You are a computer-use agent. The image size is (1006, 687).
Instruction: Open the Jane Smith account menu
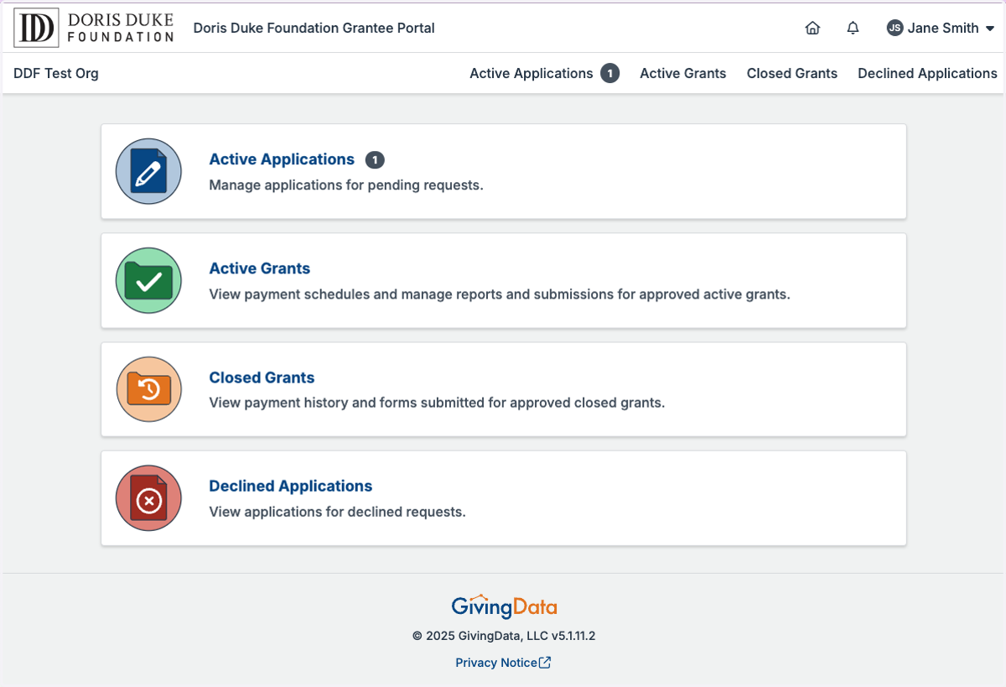(941, 28)
